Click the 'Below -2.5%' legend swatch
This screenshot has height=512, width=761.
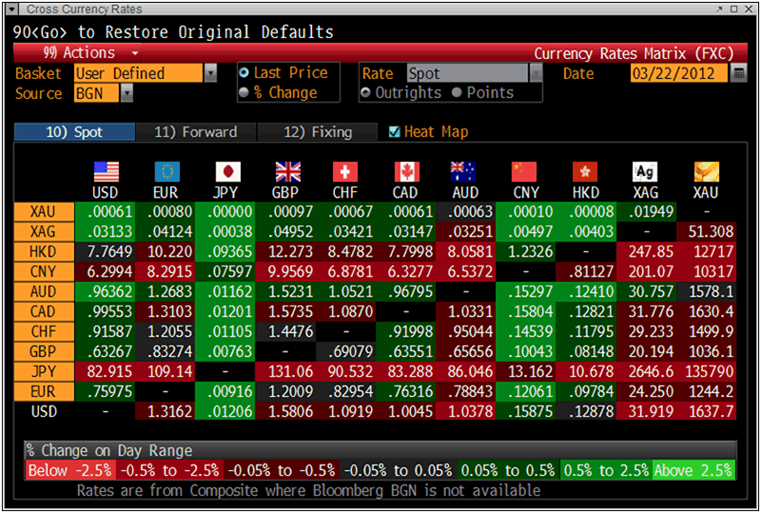coord(69,470)
